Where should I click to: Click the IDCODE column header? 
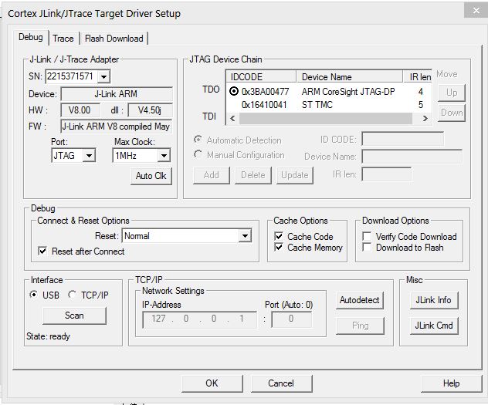point(262,77)
